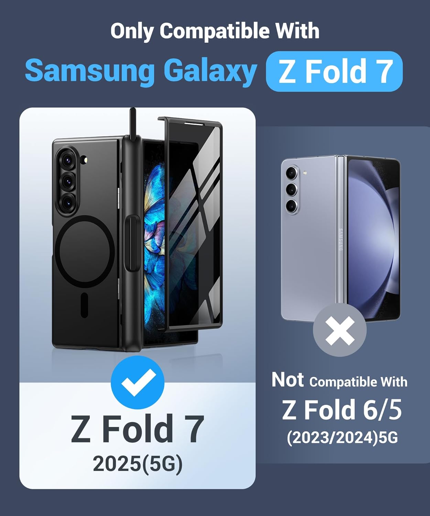Screen dimensions: 430x516
Task: Click the (2023/2024)5G caption
Action: coord(342,438)
